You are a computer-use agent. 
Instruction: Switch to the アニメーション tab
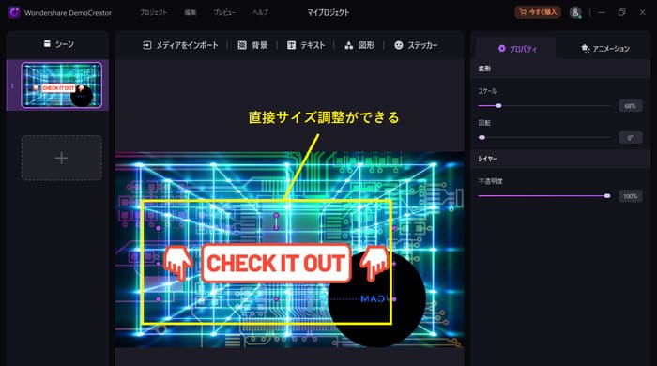coord(604,49)
